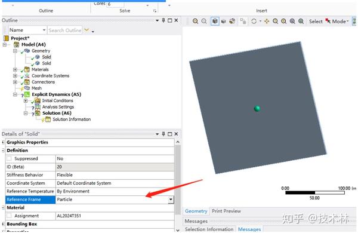This screenshot has height=233, width=358.
Task: Click the Initial Conditions icon
Action: 38,100
